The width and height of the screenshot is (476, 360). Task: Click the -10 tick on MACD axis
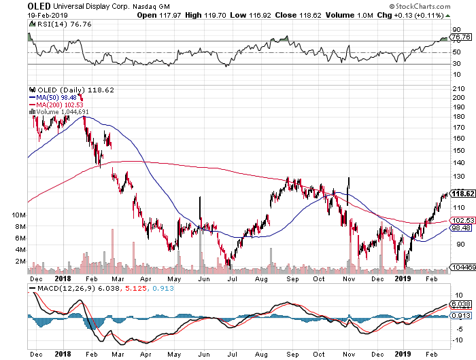458,340
